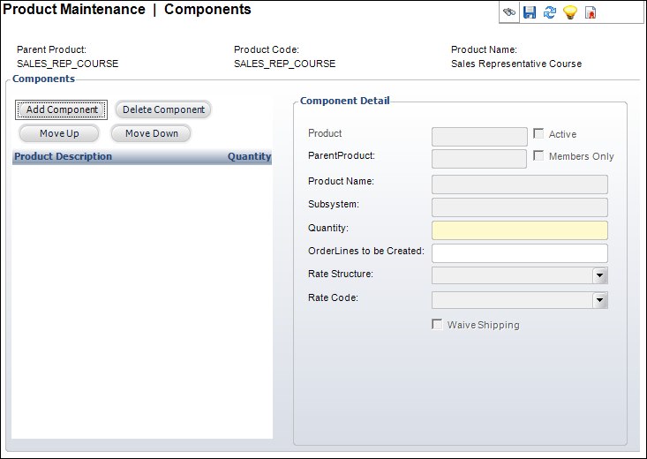Select the ParentProduct input field
647x459 pixels.
tap(479, 159)
